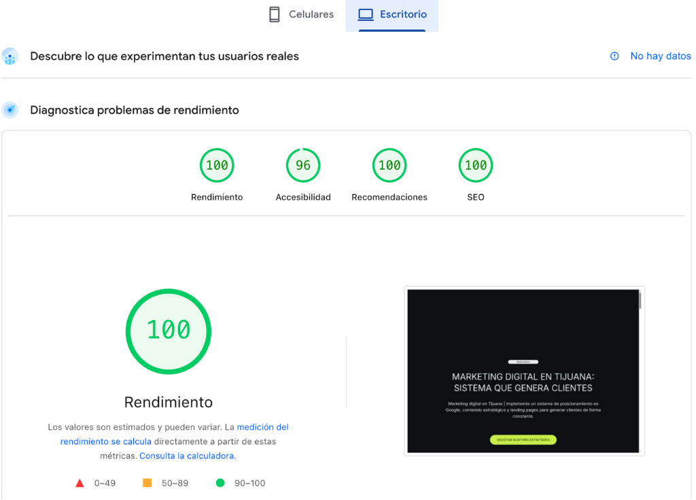Select the Escritorio tab

pyautogui.click(x=392, y=15)
